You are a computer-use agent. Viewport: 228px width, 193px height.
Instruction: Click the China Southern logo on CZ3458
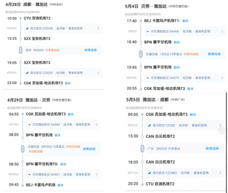click(x=27, y=28)
